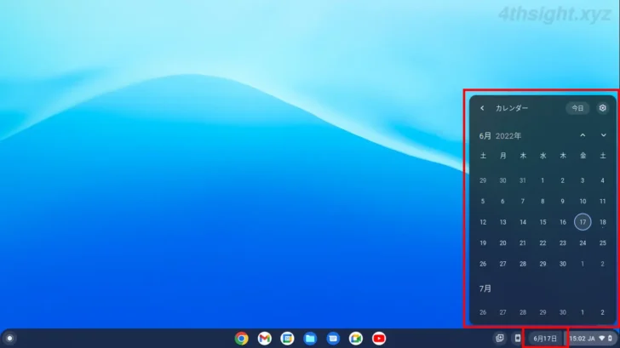Viewport: 620px width, 348px height.
Task: Select highlighted date 17
Action: [x=583, y=222]
